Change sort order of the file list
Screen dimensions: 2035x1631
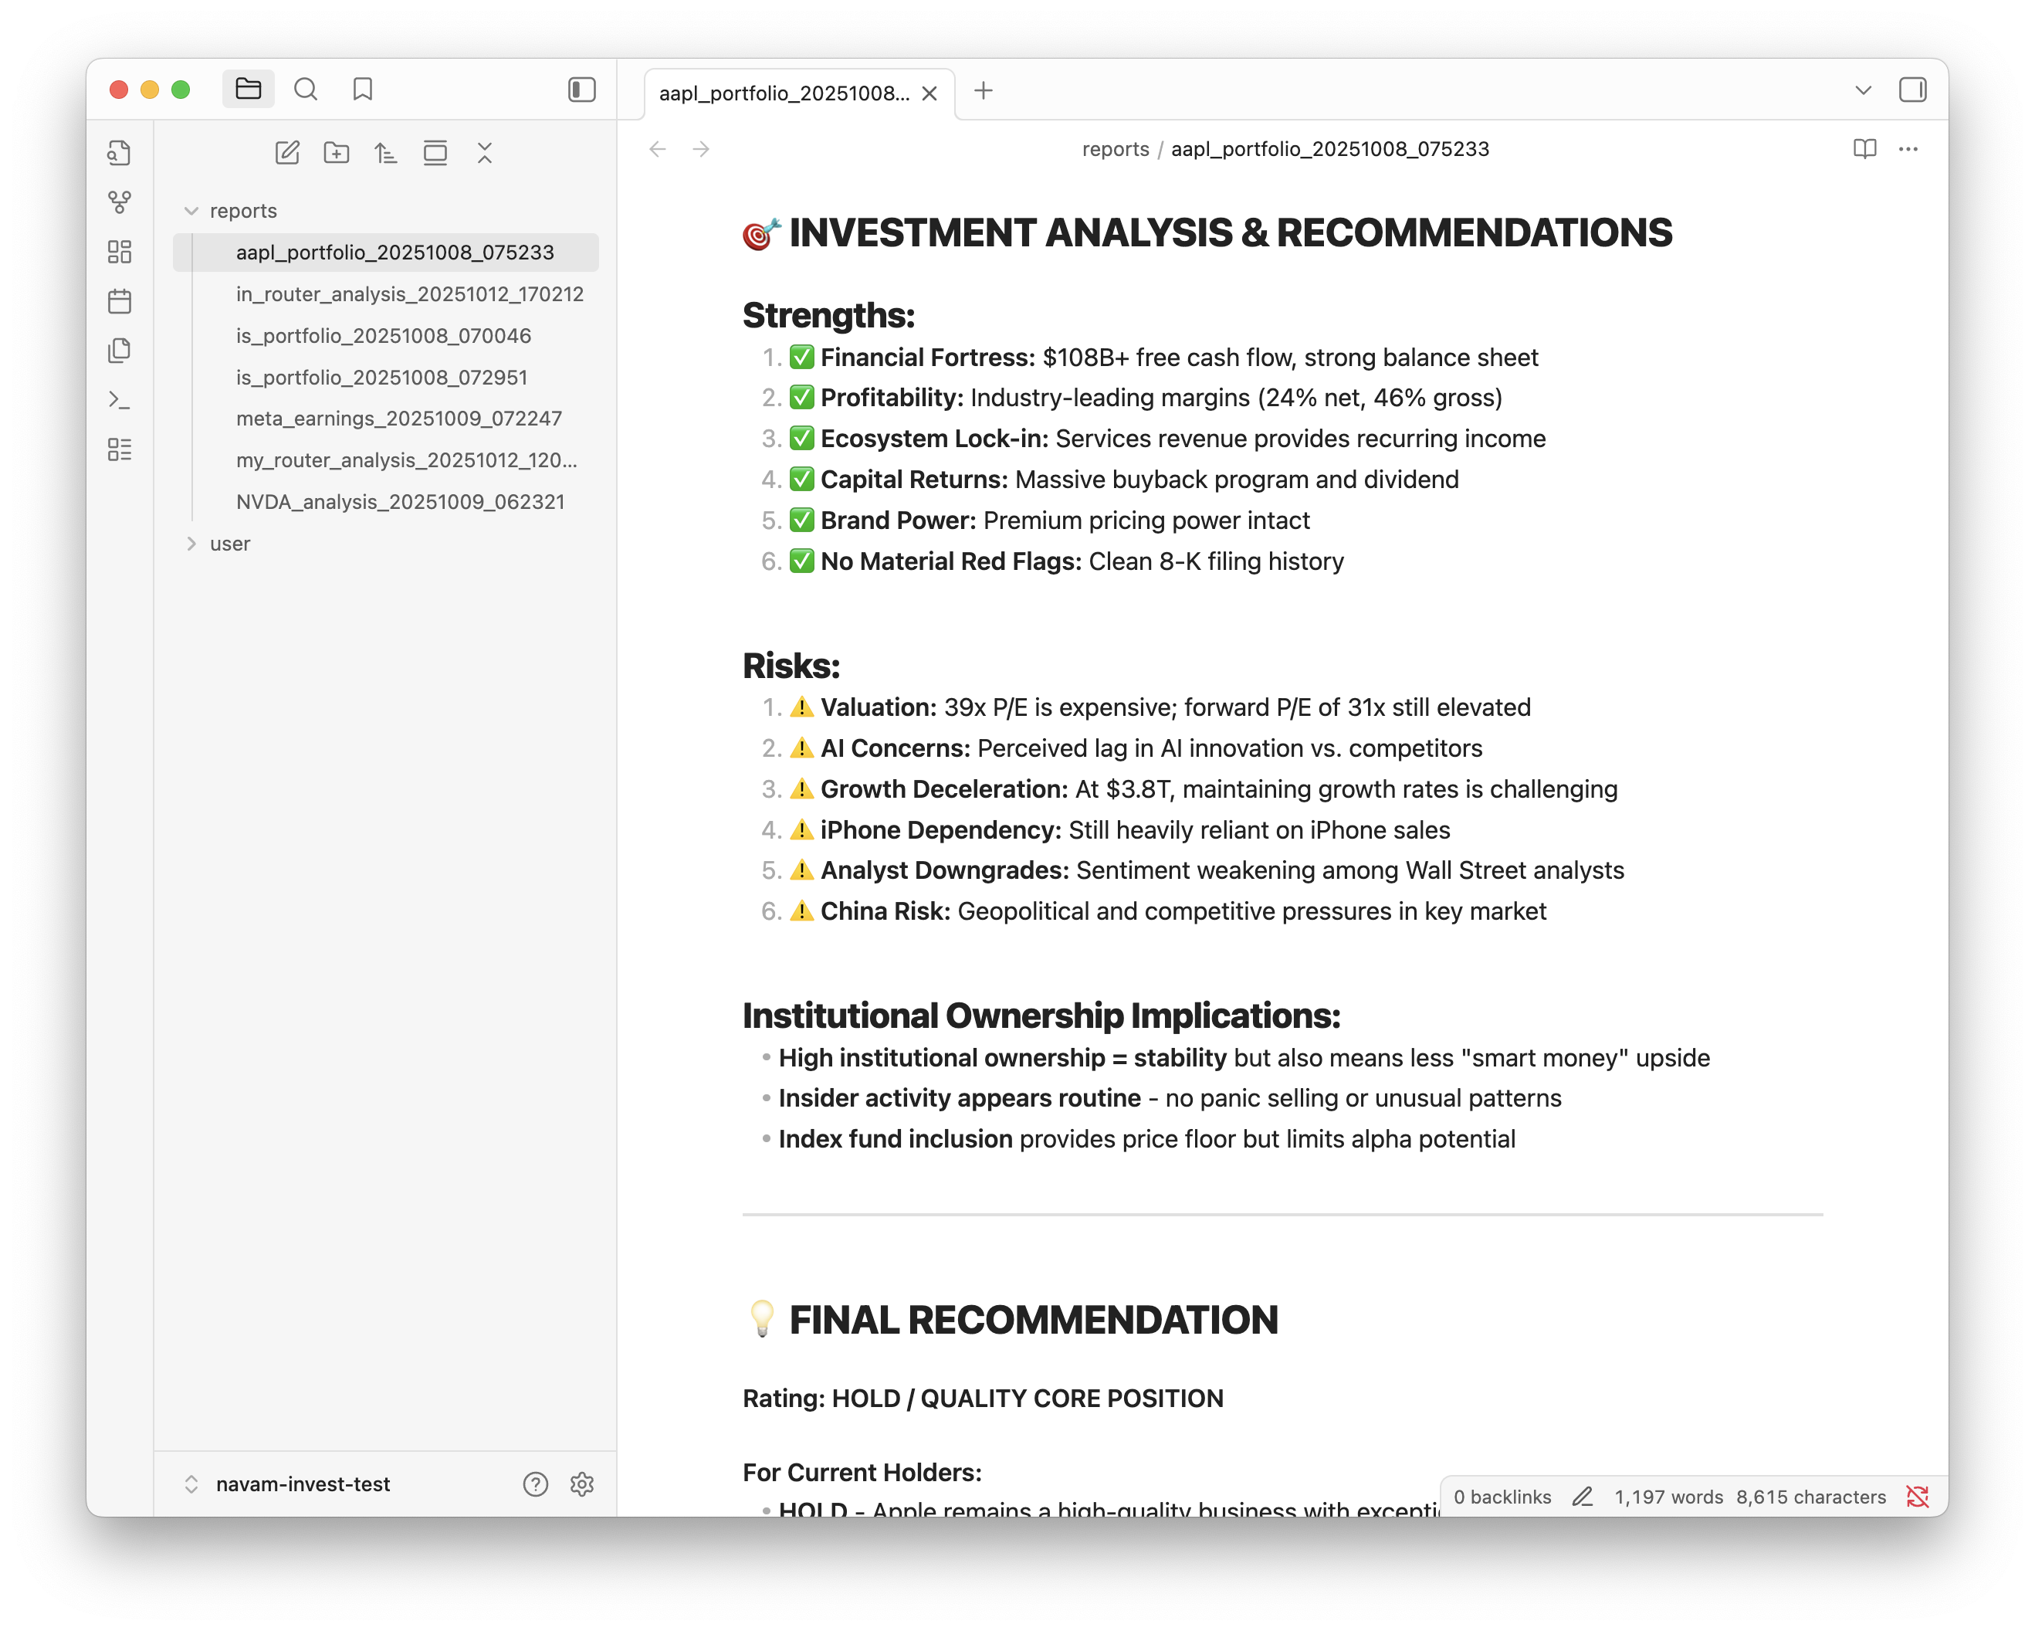[x=386, y=152]
